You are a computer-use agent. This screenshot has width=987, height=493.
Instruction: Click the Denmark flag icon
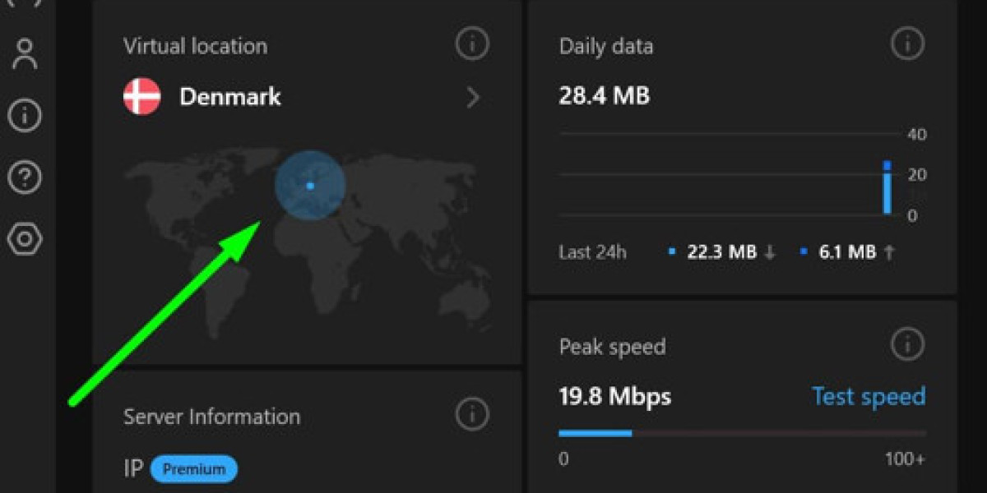[x=142, y=97]
